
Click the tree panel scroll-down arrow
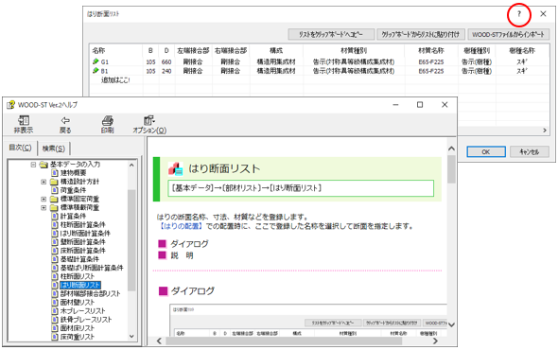tap(131, 336)
